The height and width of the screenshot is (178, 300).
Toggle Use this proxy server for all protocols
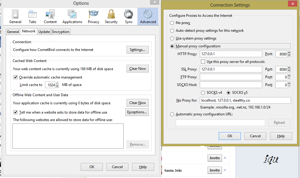(x=203, y=61)
